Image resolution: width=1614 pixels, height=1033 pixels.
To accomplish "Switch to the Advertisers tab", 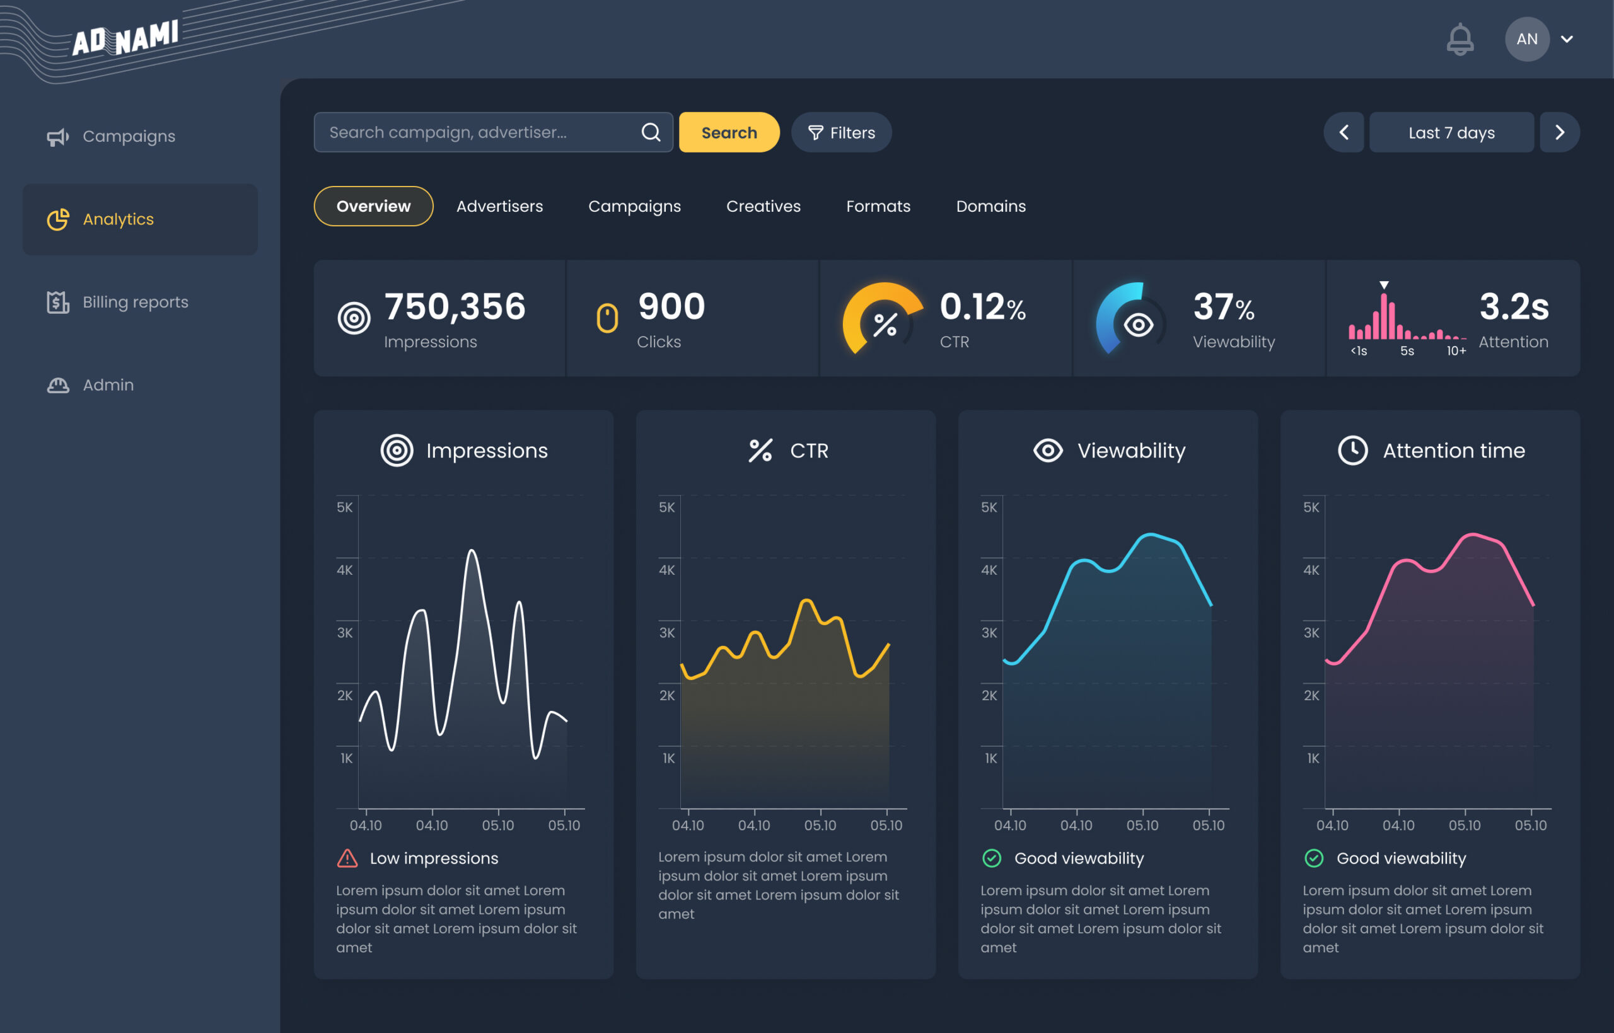I will [x=500, y=207].
